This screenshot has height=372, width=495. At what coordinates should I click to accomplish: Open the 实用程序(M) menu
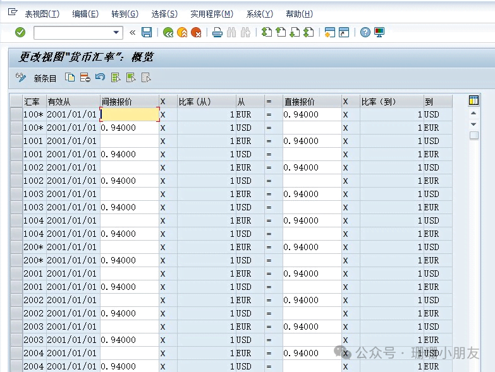(x=211, y=14)
